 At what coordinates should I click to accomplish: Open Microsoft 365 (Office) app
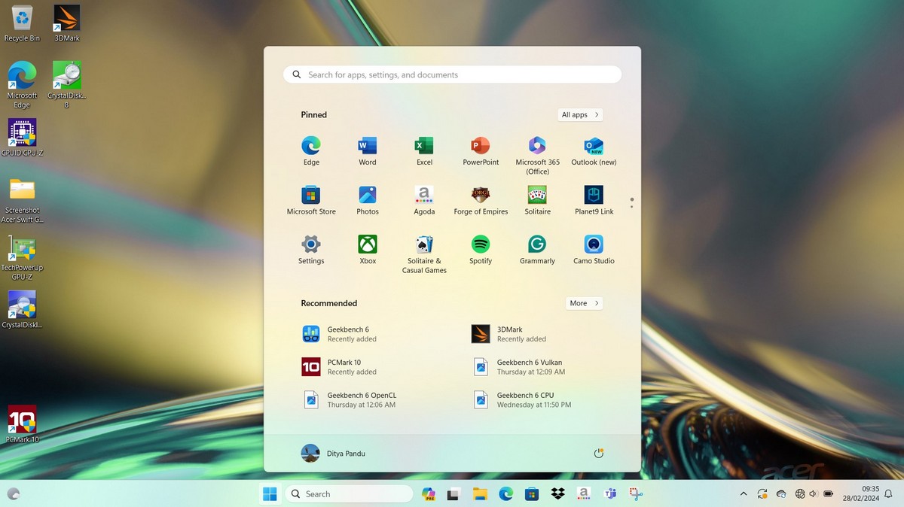coord(537,156)
